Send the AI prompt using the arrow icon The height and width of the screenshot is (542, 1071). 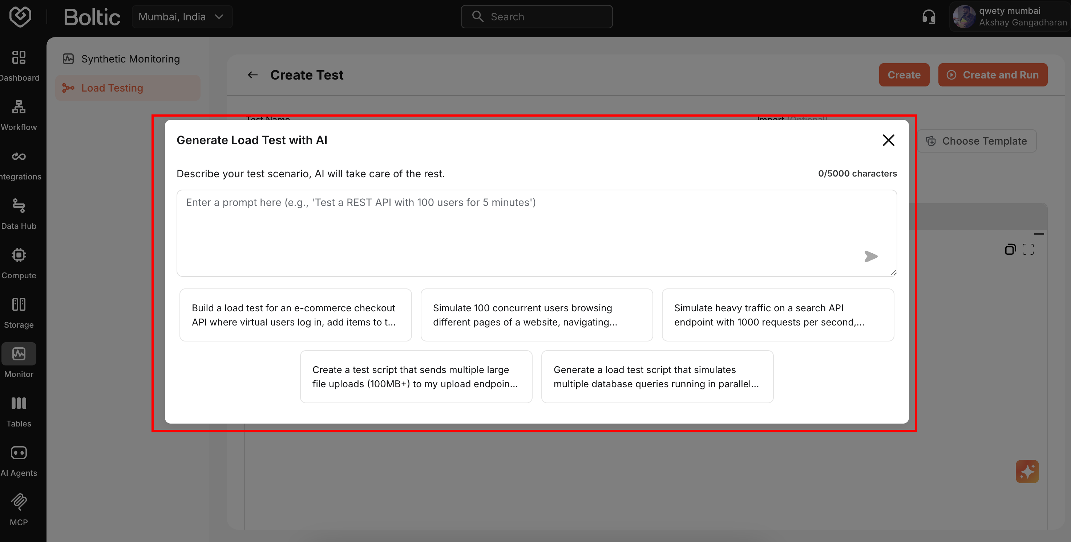pyautogui.click(x=871, y=256)
